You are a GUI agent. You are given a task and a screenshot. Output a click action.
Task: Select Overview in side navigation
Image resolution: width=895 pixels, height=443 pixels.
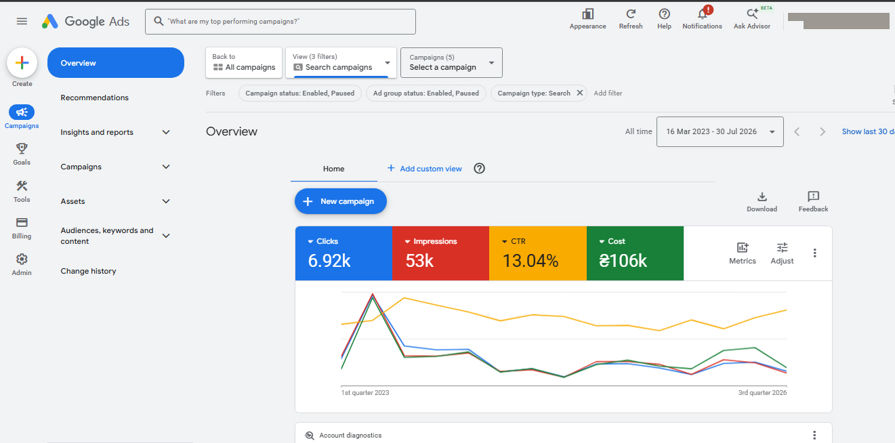[116, 63]
